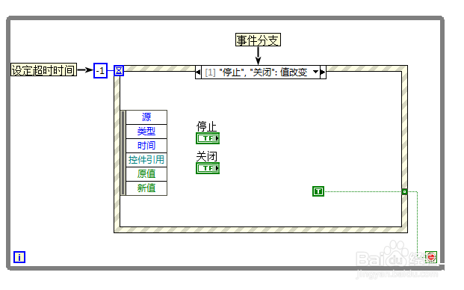Viewport: 464px width, 290px height.
Task: Click the 停止 boolean control terminal
Action: point(208,138)
